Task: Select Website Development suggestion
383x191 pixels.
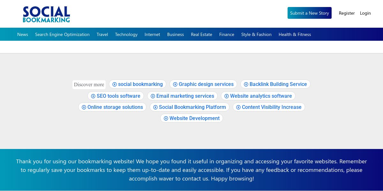Action: 191,118
